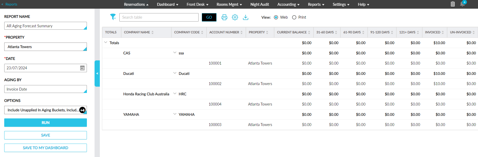This screenshot has width=478, height=157.
Task: Sort by Company Name column
Action: (x=153, y=32)
